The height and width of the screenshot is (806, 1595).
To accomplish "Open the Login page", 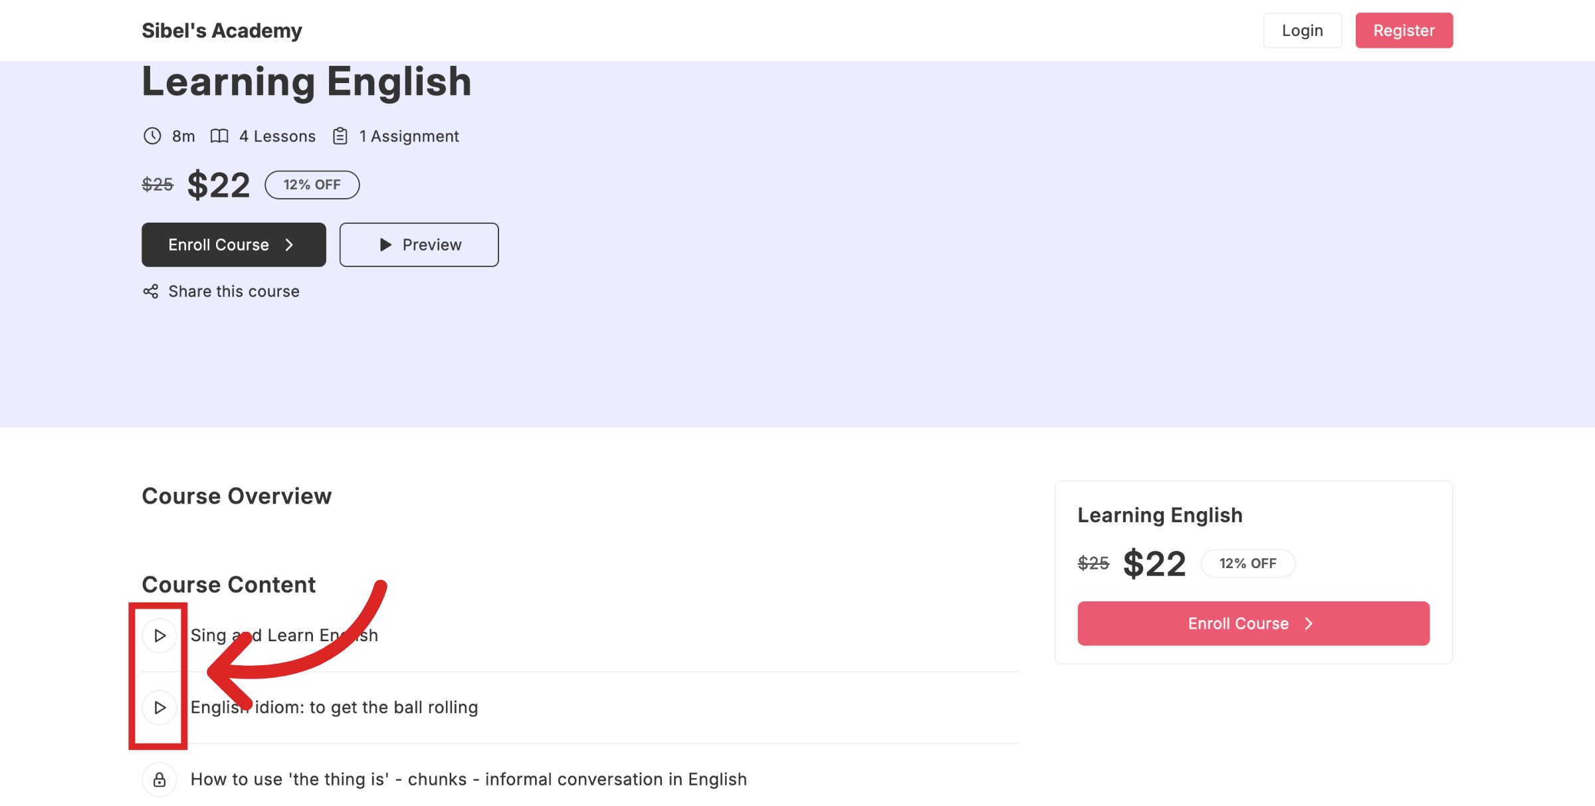I will (1302, 30).
